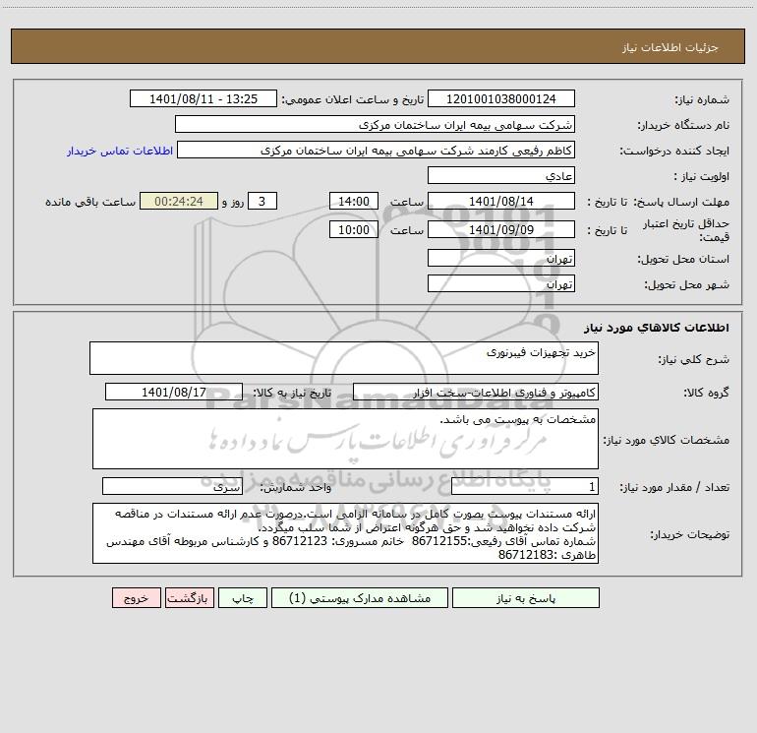Open مشاهده مدارک پیوستی (1) button
This screenshot has height=733, width=757.
(x=360, y=598)
